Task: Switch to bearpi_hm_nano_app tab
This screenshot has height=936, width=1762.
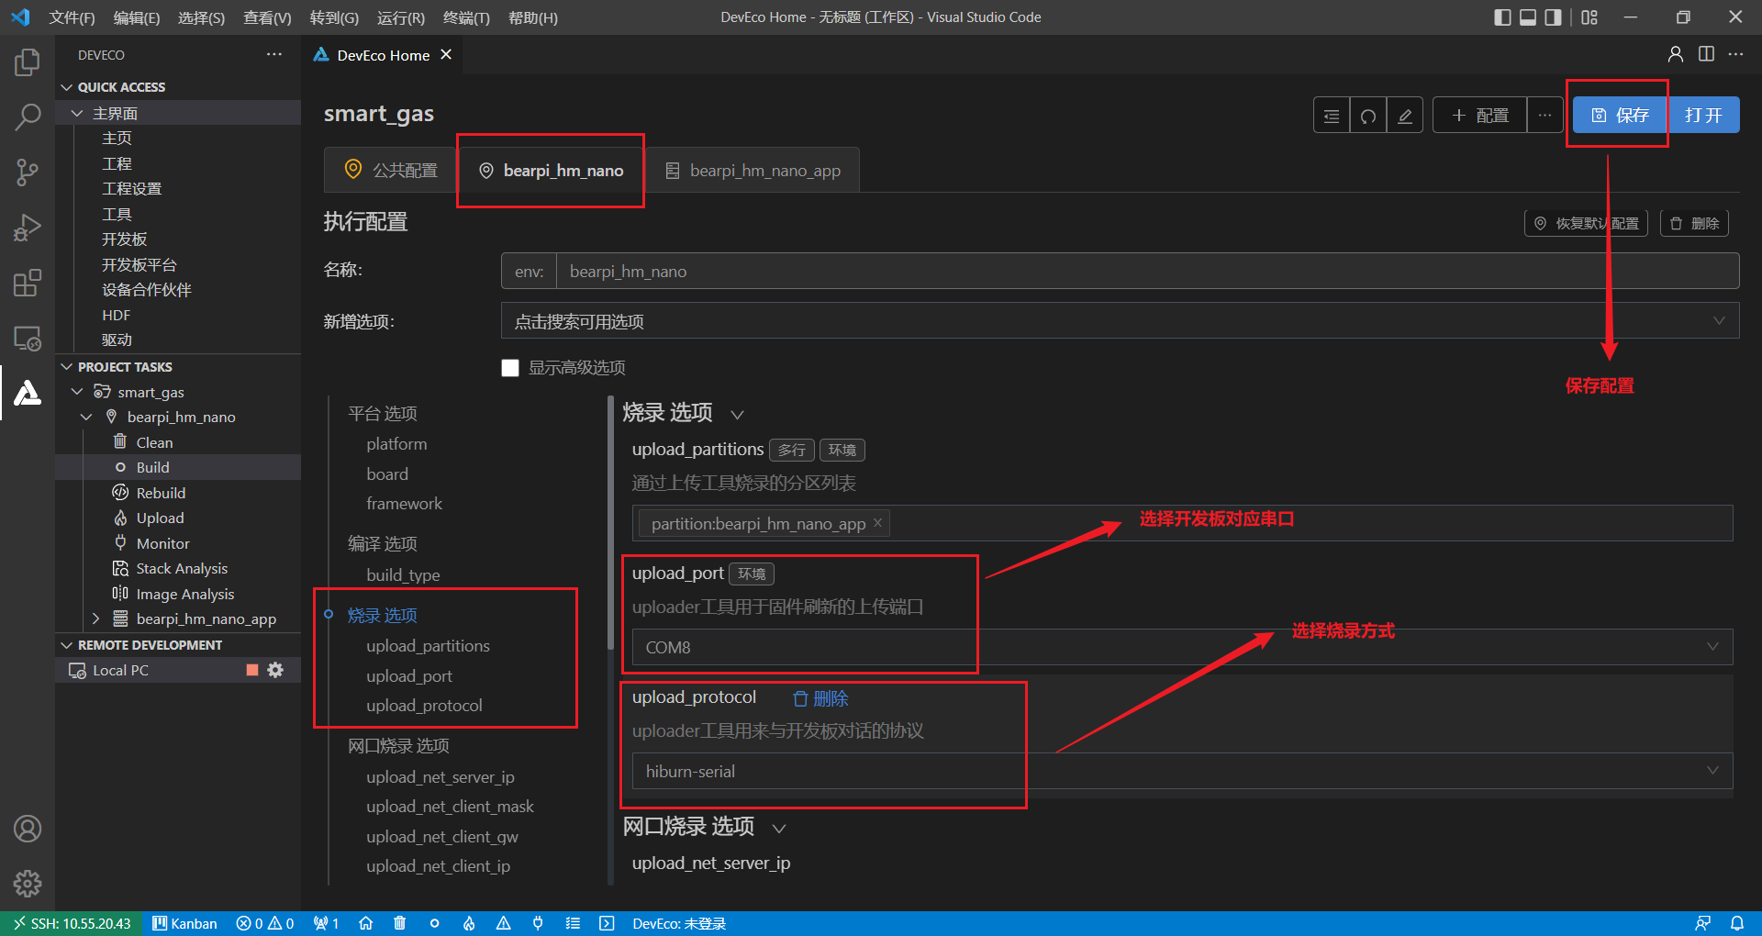Action: 753,171
